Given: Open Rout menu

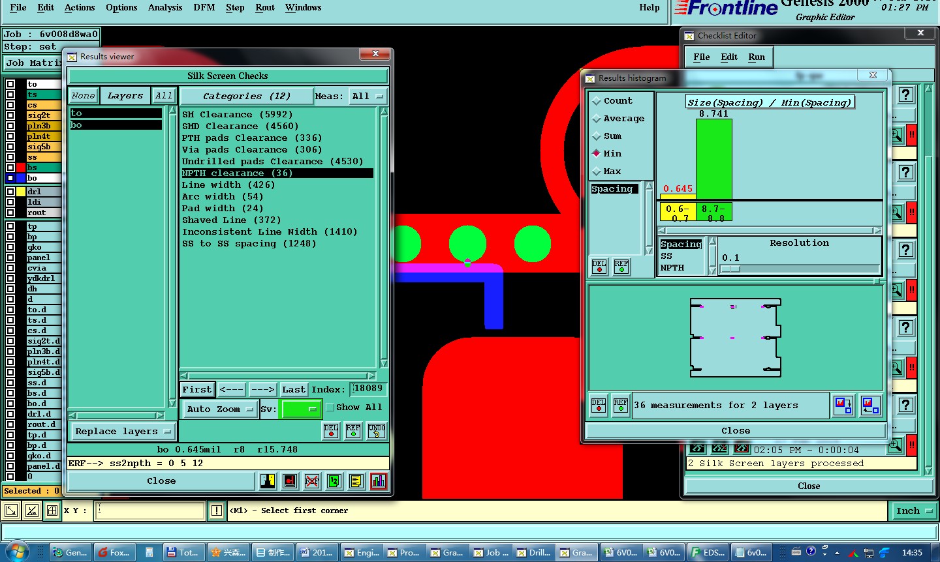Looking at the screenshot, I should coord(265,8).
